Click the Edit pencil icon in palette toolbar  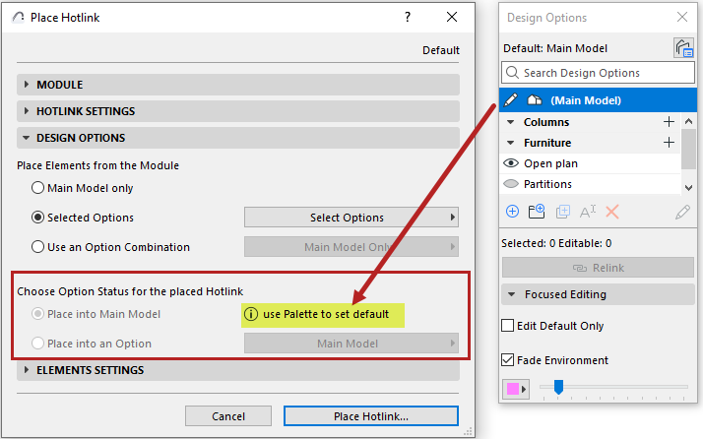683,212
